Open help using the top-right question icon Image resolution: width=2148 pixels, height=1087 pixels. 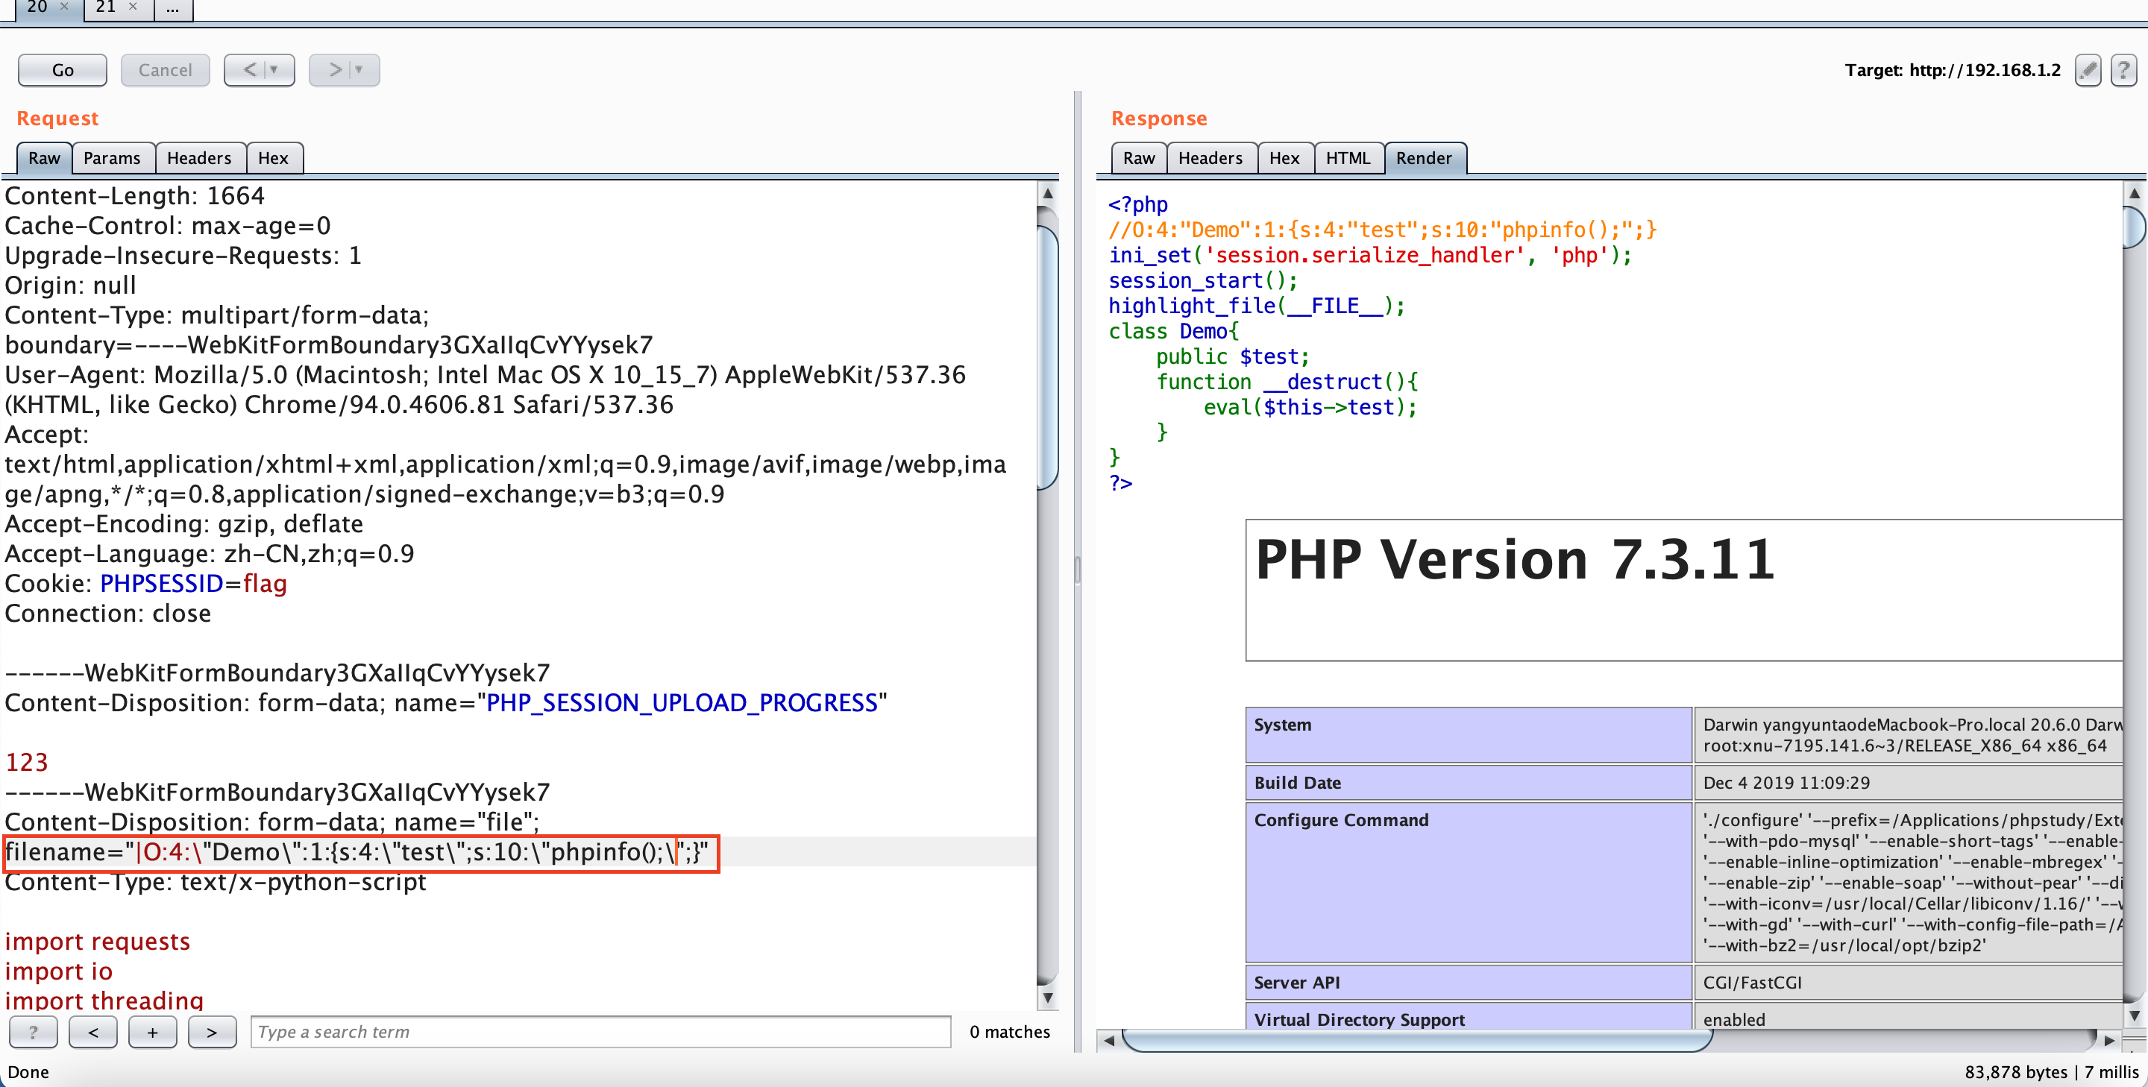coord(2123,70)
